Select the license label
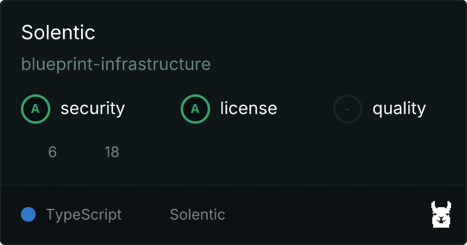 [248, 109]
